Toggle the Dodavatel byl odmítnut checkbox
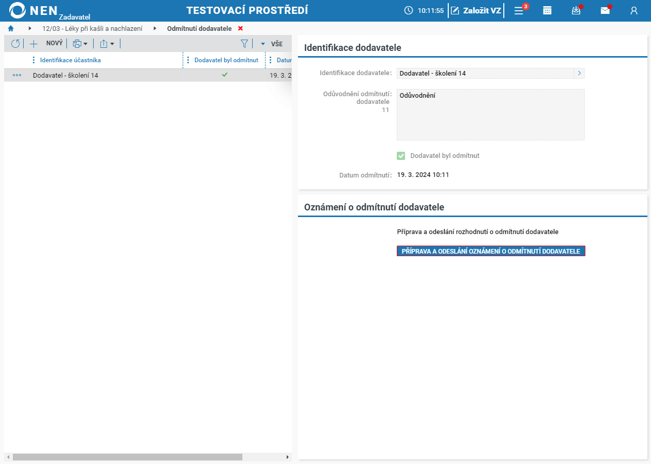This screenshot has width=651, height=464. tap(401, 156)
